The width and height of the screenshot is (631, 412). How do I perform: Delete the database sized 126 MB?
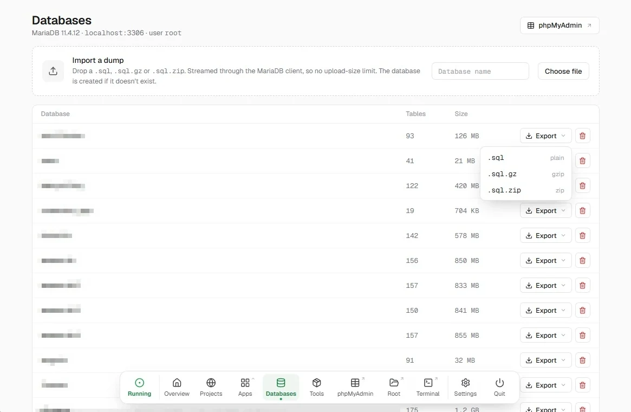(x=582, y=136)
